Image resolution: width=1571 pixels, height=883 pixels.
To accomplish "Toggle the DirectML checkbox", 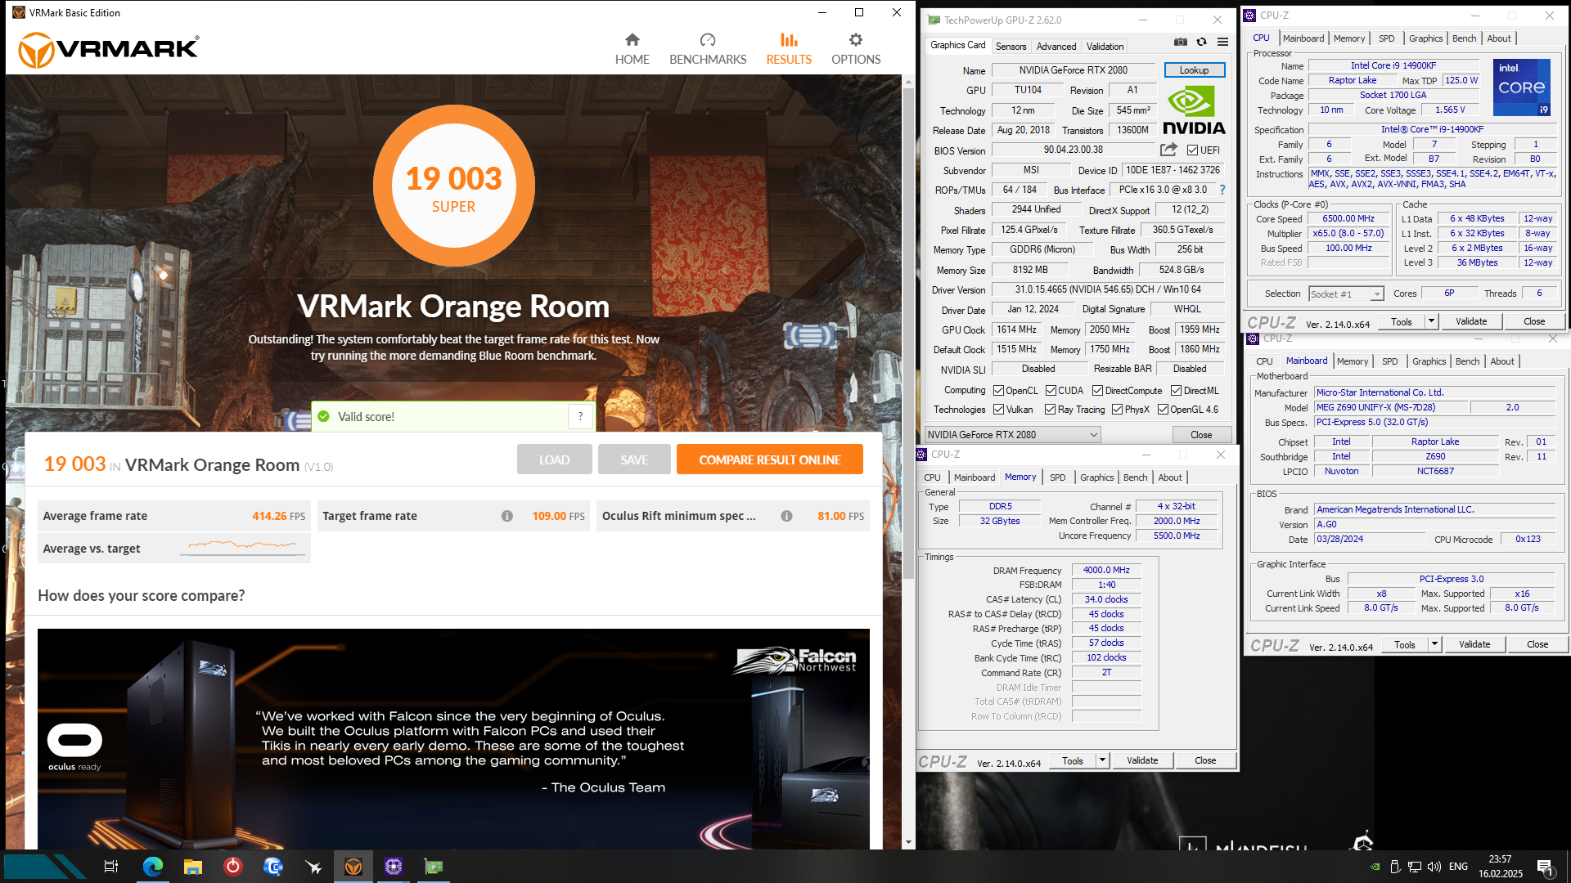I will (x=1176, y=391).
